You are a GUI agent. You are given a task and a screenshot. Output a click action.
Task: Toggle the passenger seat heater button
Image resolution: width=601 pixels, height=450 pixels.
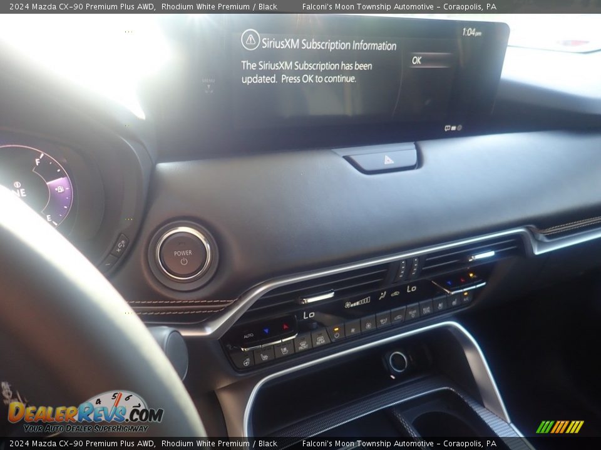454,301
